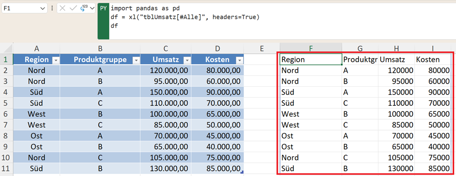The image size is (456, 176).
Task: Select column H header
Action: 396,49
